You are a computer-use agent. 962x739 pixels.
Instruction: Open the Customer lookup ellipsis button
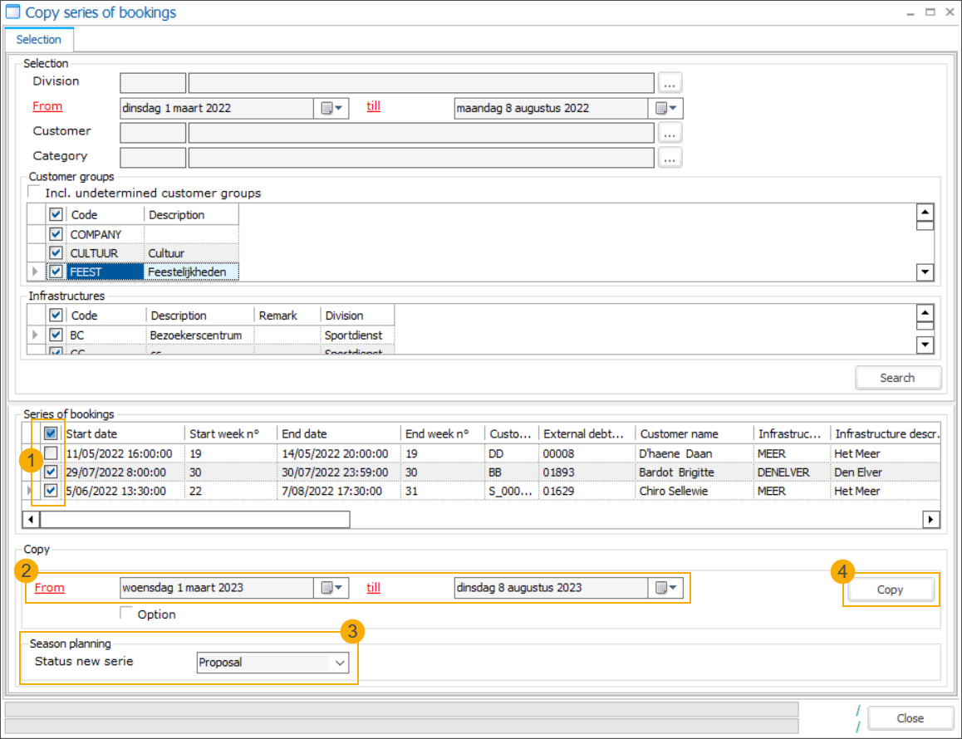(670, 132)
